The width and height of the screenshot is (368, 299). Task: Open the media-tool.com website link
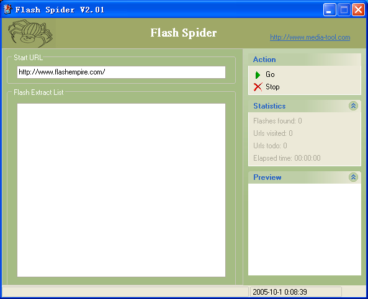(x=310, y=37)
